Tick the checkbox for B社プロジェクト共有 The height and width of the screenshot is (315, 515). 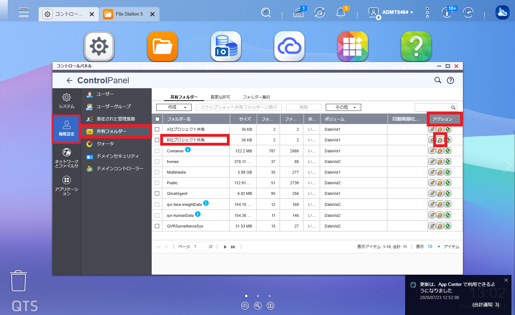157,140
